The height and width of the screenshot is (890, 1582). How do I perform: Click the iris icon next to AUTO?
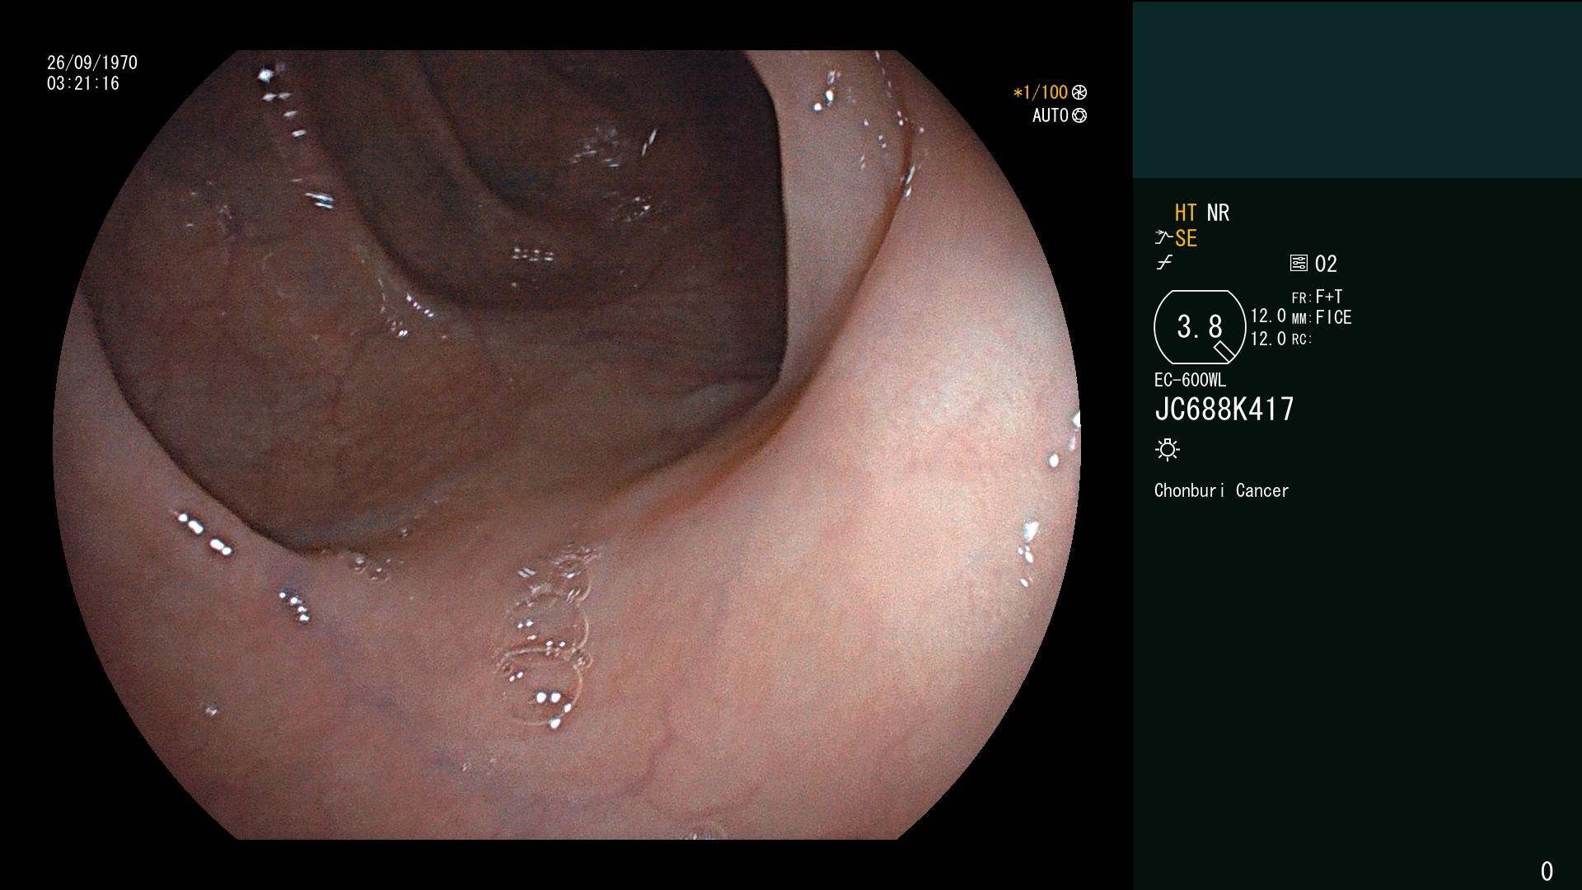pyautogui.click(x=1079, y=115)
